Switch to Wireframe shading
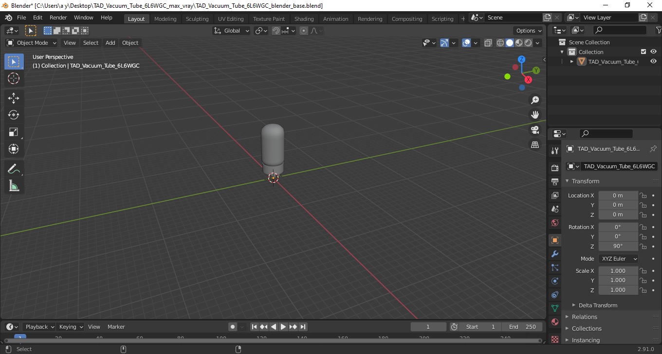The image size is (662, 354). tap(500, 43)
